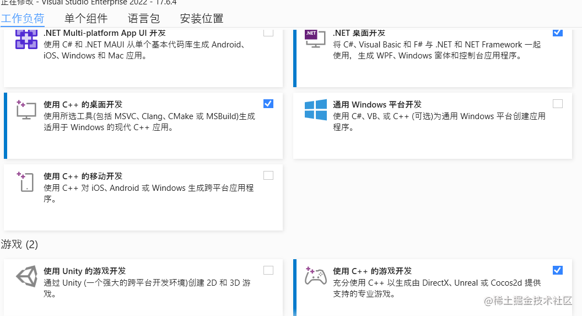Click the 游戏 (2) section heading
Image resolution: width=582 pixels, height=316 pixels.
19,244
